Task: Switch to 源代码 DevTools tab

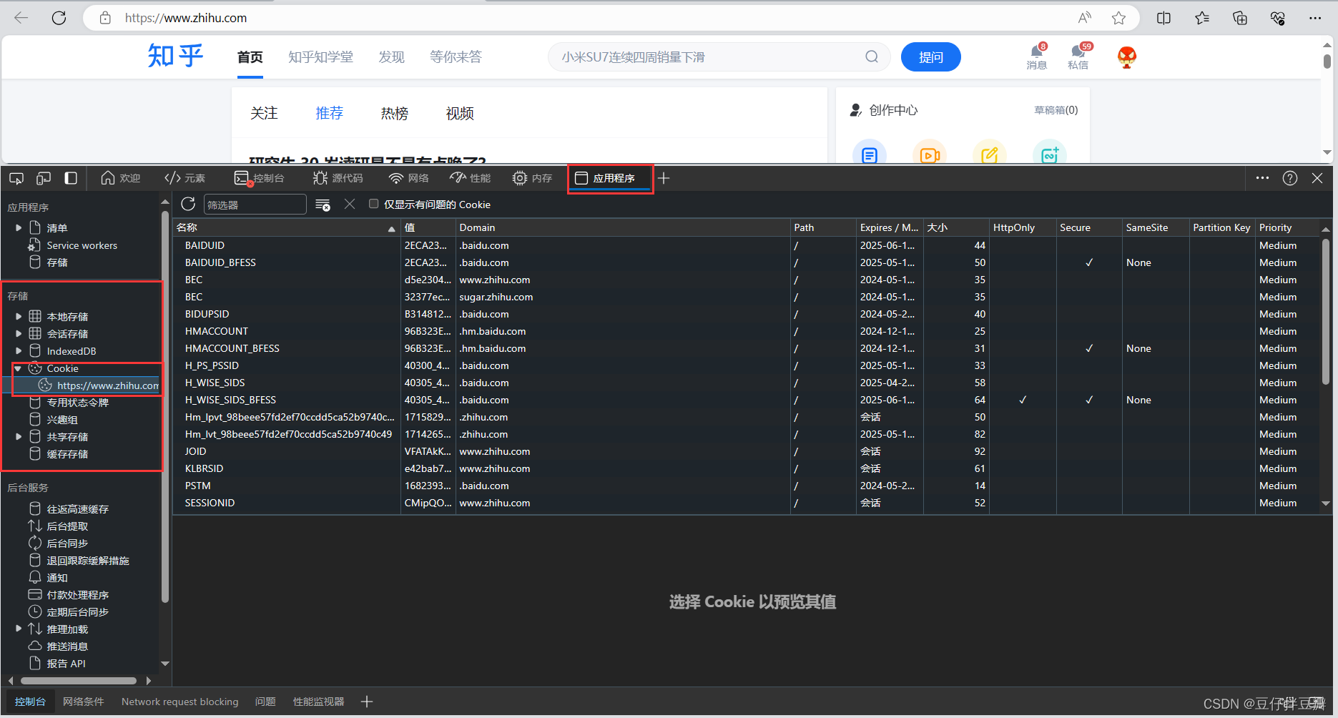Action: coord(338,178)
